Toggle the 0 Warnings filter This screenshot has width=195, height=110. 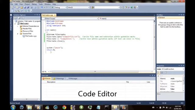(58, 79)
